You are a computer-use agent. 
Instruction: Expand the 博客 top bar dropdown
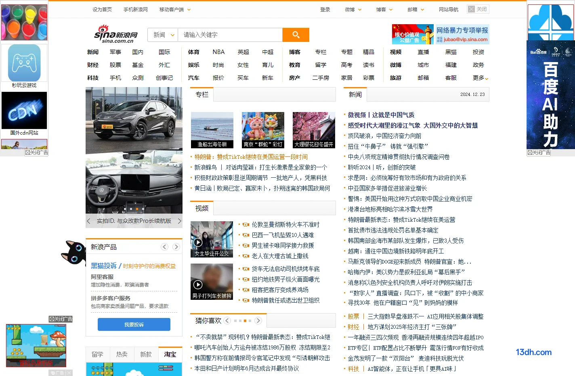tap(384, 9)
